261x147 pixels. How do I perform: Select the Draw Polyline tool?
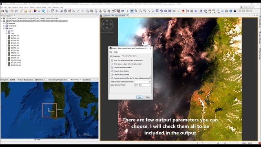tap(153, 11)
